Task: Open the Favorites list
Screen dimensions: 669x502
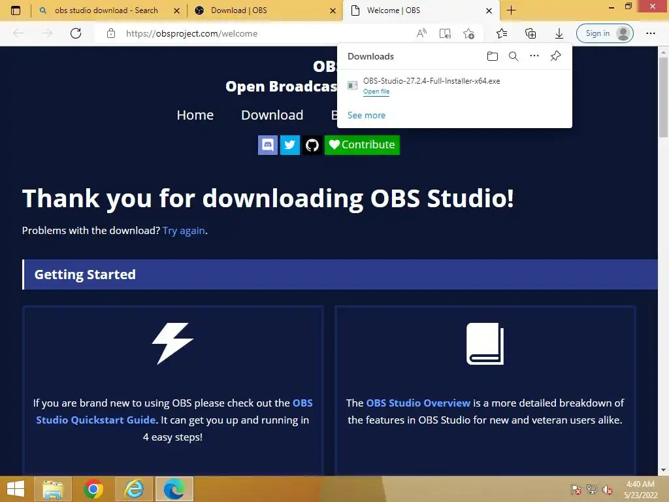Action: click(x=502, y=33)
